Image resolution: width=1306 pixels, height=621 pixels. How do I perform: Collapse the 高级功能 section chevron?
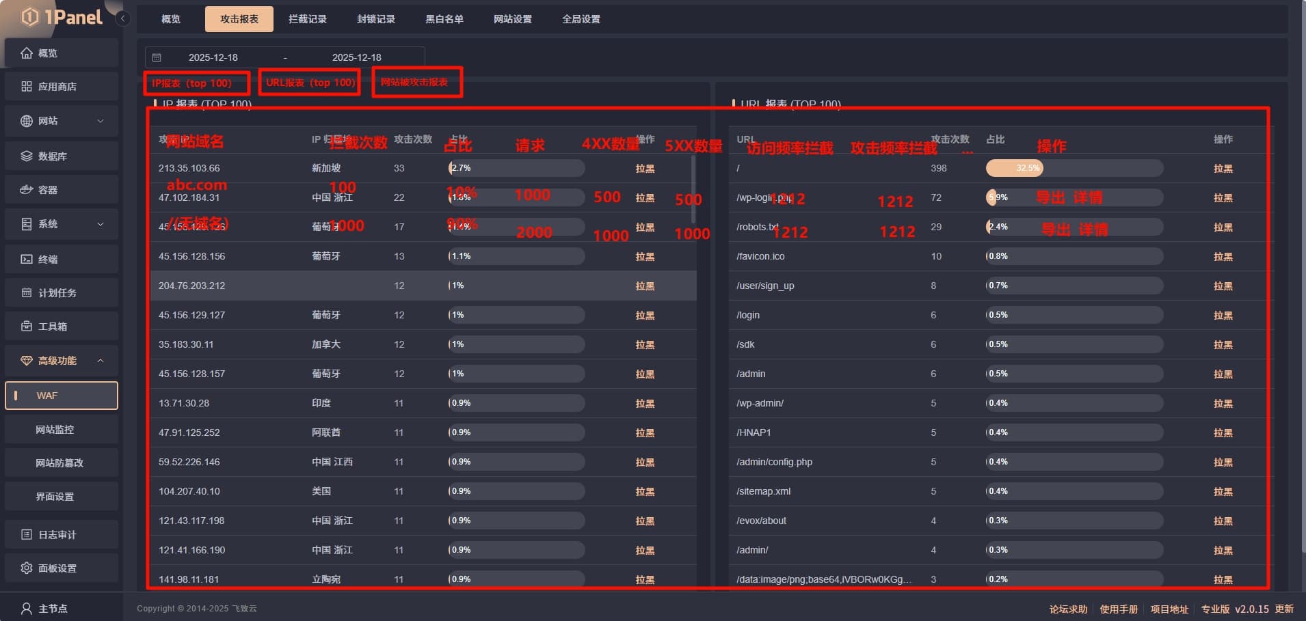coord(101,361)
